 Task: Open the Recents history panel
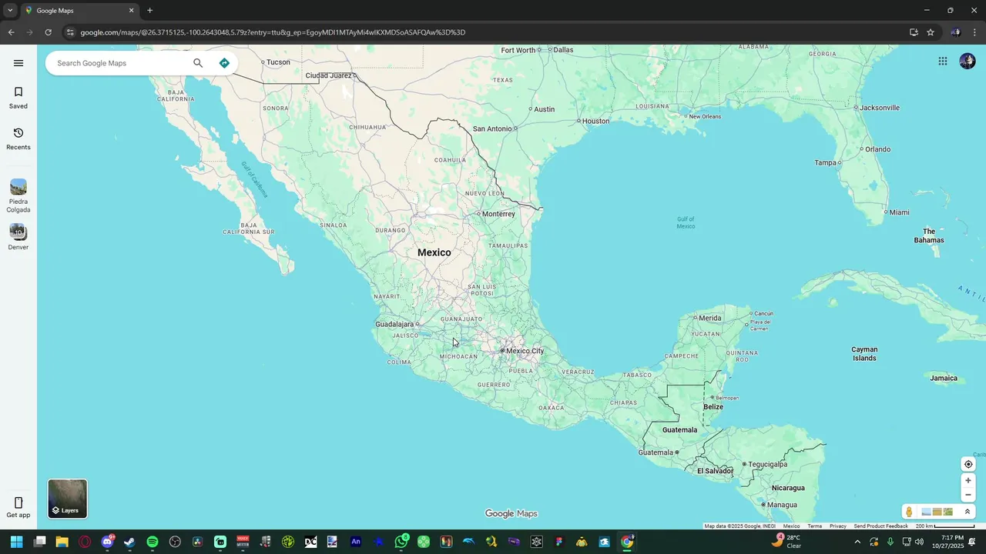18,138
